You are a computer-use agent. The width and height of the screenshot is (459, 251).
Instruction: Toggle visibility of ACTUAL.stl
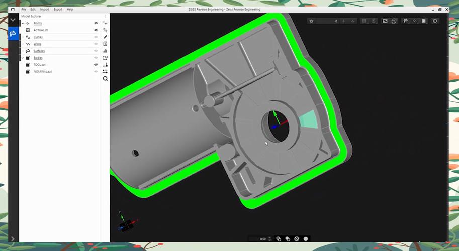[96, 30]
